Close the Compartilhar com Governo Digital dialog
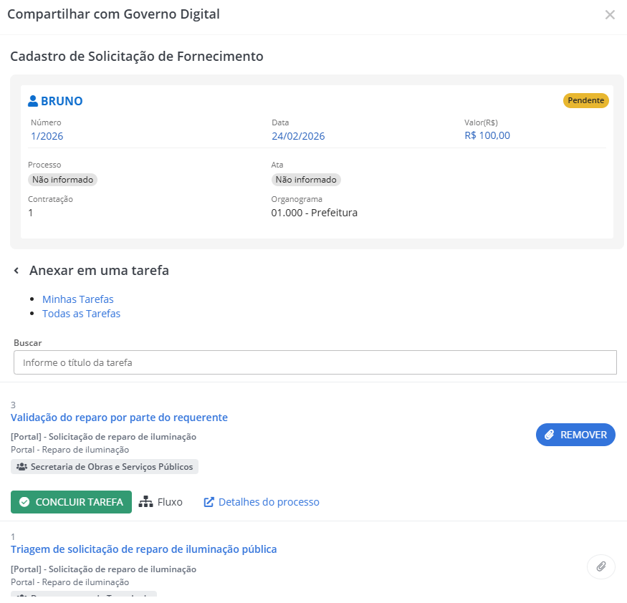 pyautogui.click(x=610, y=15)
